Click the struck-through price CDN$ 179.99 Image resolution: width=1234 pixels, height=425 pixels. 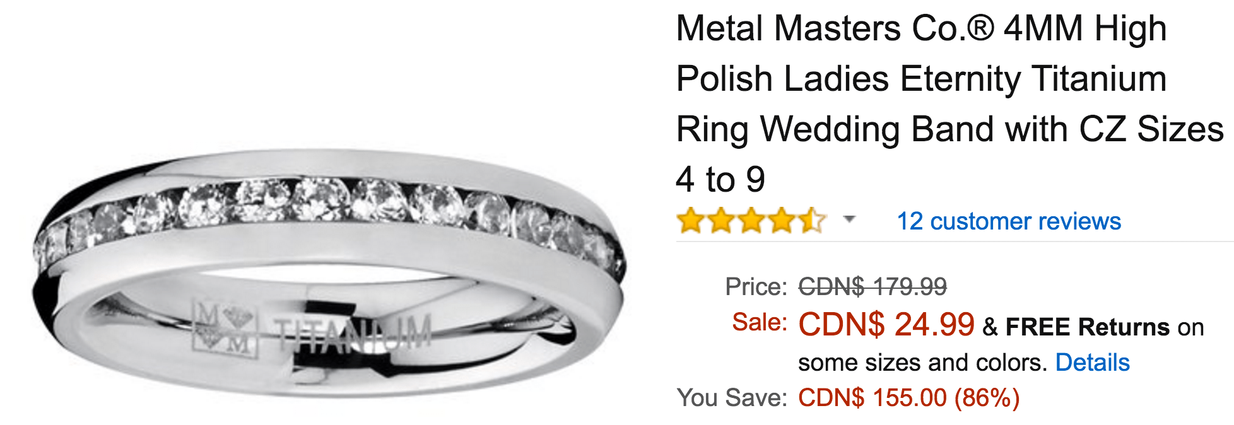click(873, 287)
